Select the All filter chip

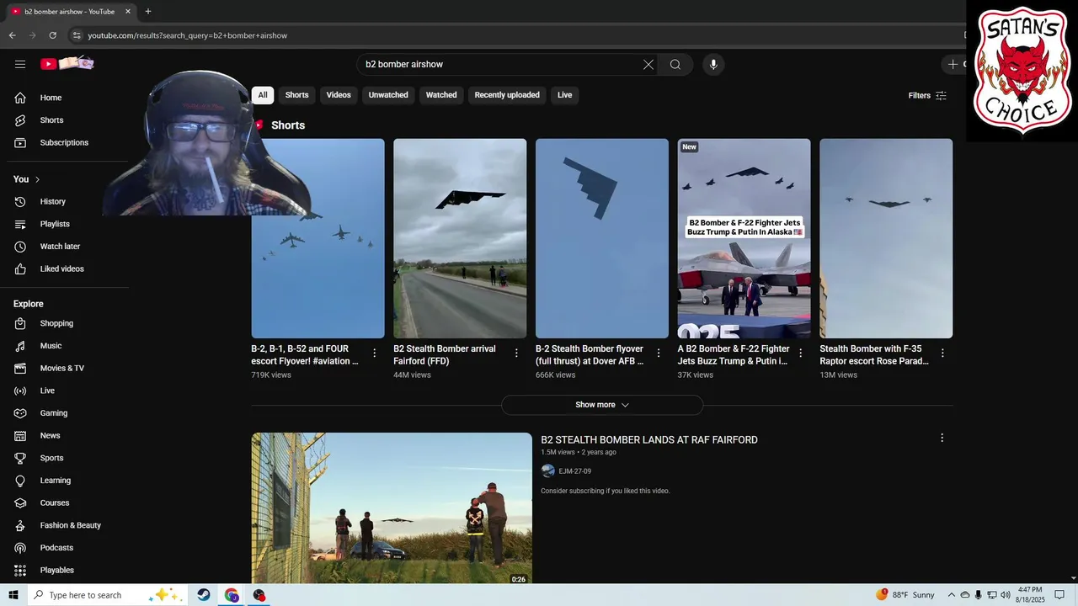[263, 95]
